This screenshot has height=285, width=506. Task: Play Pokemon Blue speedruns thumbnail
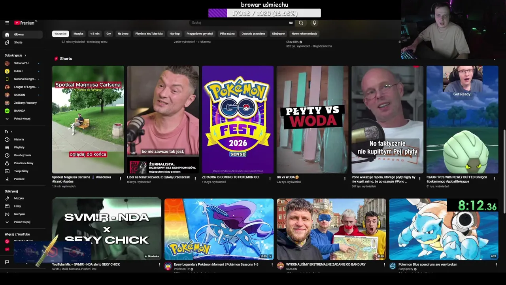point(444,229)
